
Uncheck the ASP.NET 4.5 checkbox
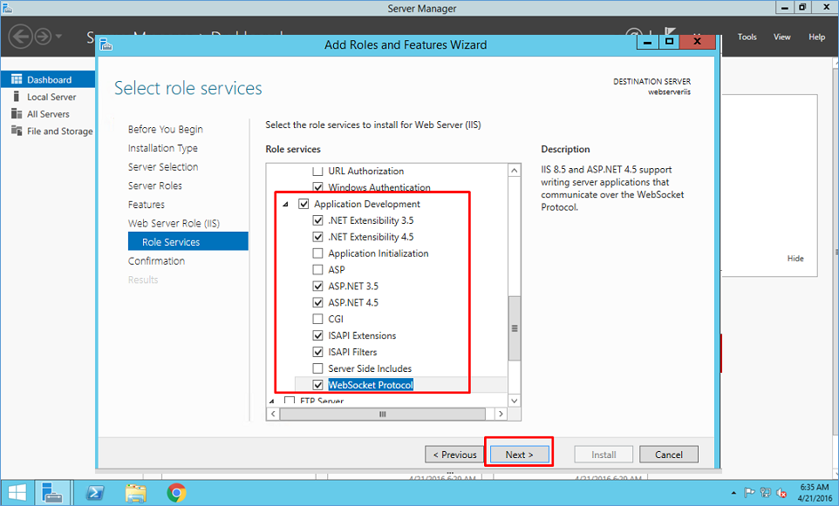click(317, 302)
